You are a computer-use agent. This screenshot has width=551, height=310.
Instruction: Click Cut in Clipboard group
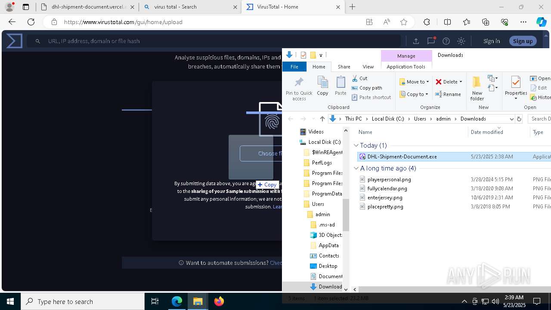click(359, 78)
